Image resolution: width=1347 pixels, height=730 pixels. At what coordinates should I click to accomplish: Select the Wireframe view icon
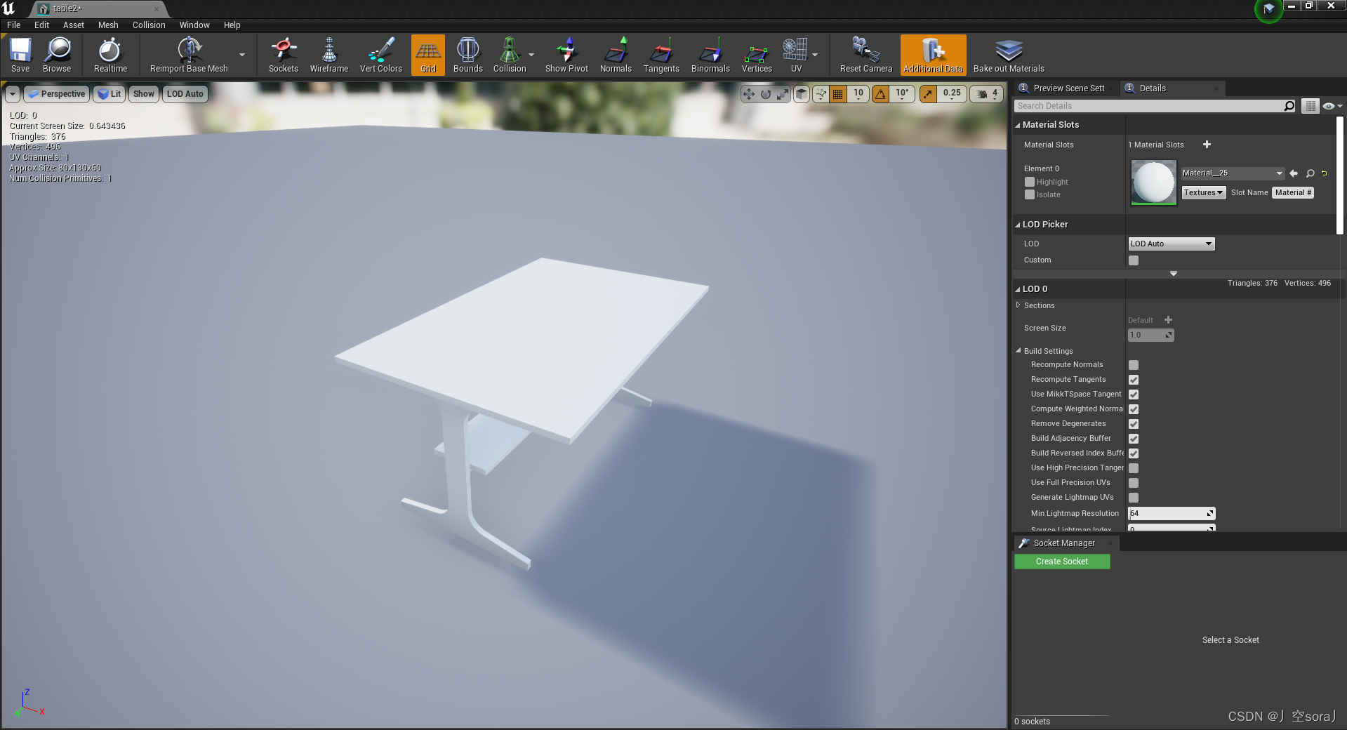coord(329,55)
